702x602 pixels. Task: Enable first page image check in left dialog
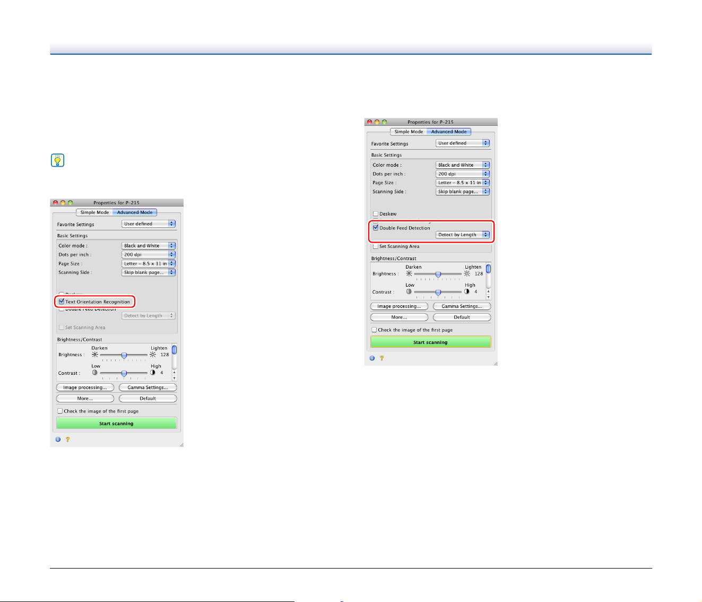pyautogui.click(x=60, y=411)
